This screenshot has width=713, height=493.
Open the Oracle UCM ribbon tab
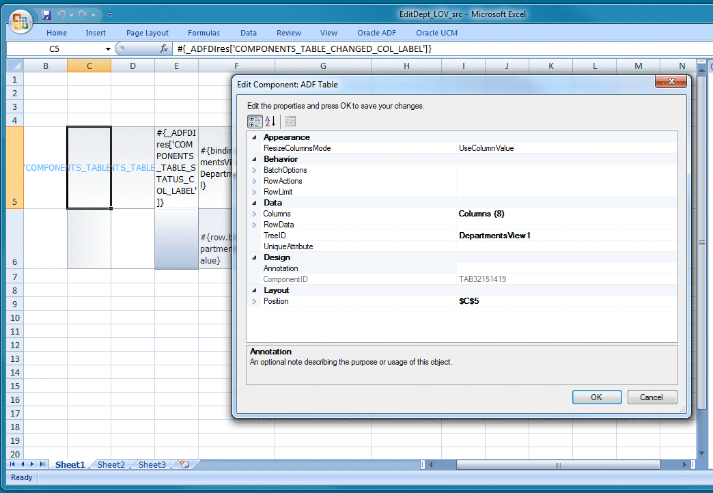(x=436, y=33)
